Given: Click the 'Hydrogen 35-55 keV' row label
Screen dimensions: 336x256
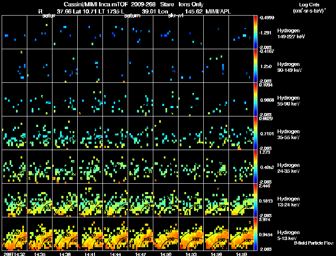Looking at the screenshot, I should pos(289,135).
